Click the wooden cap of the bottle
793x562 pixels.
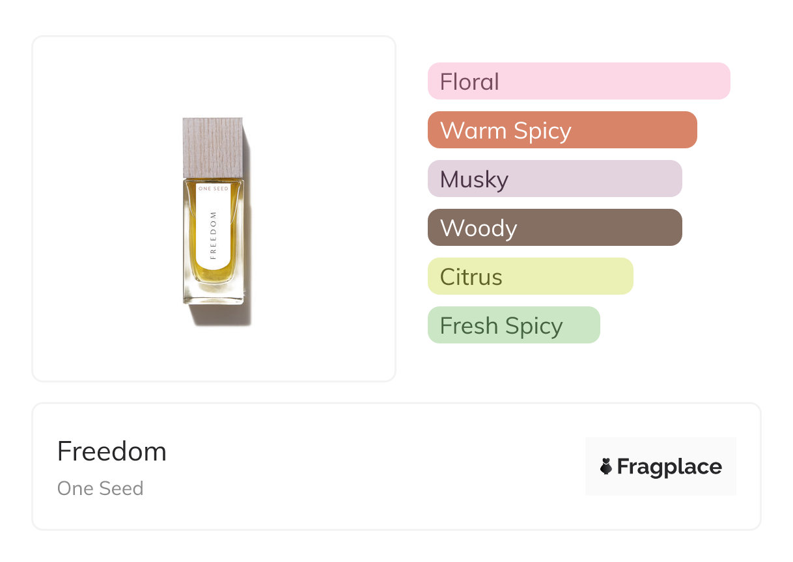pyautogui.click(x=213, y=148)
